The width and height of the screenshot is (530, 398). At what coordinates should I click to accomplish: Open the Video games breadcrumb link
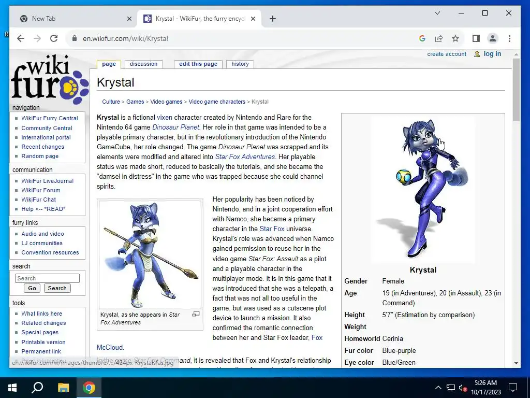166,102
